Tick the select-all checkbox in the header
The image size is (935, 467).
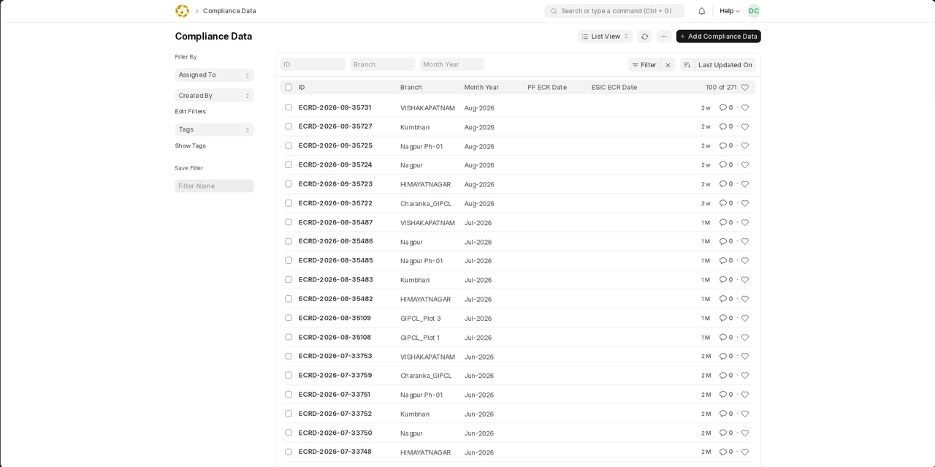pyautogui.click(x=289, y=87)
